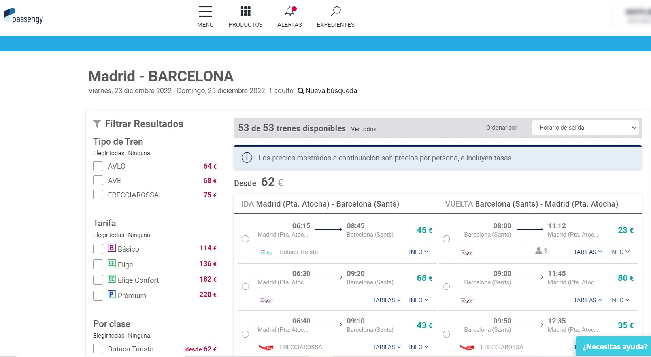Click the Ver todos link
This screenshot has width=651, height=357.
click(x=363, y=129)
